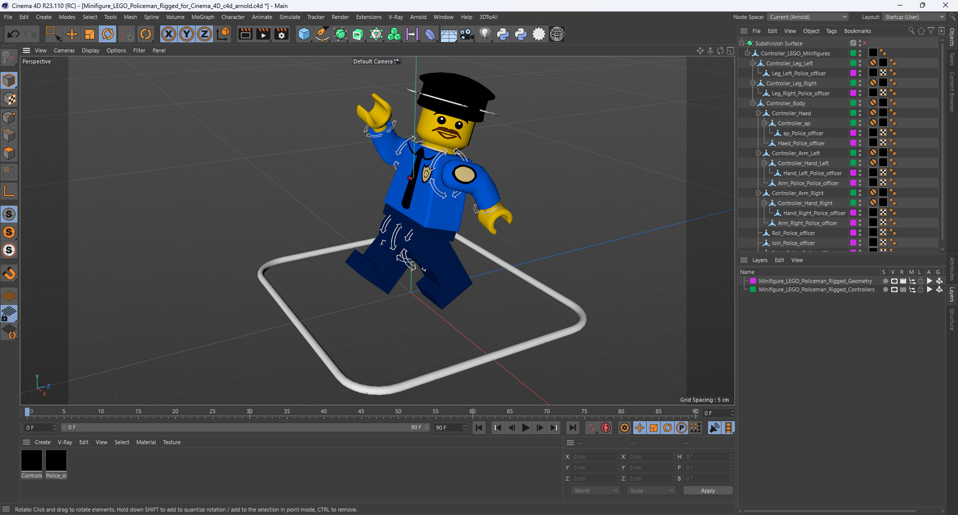
Task: Select the highlighted Rotate tool
Action: coord(108,34)
